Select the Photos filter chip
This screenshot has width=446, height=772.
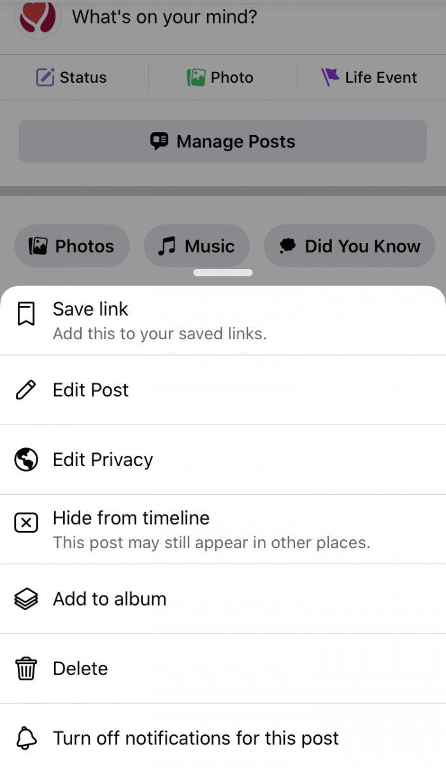tap(71, 245)
